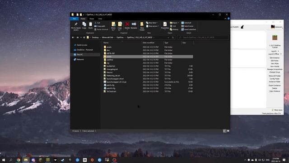The width and height of the screenshot is (289, 163).
Task: Open the recent locations dropdown arrow
Action: tap(81, 38)
